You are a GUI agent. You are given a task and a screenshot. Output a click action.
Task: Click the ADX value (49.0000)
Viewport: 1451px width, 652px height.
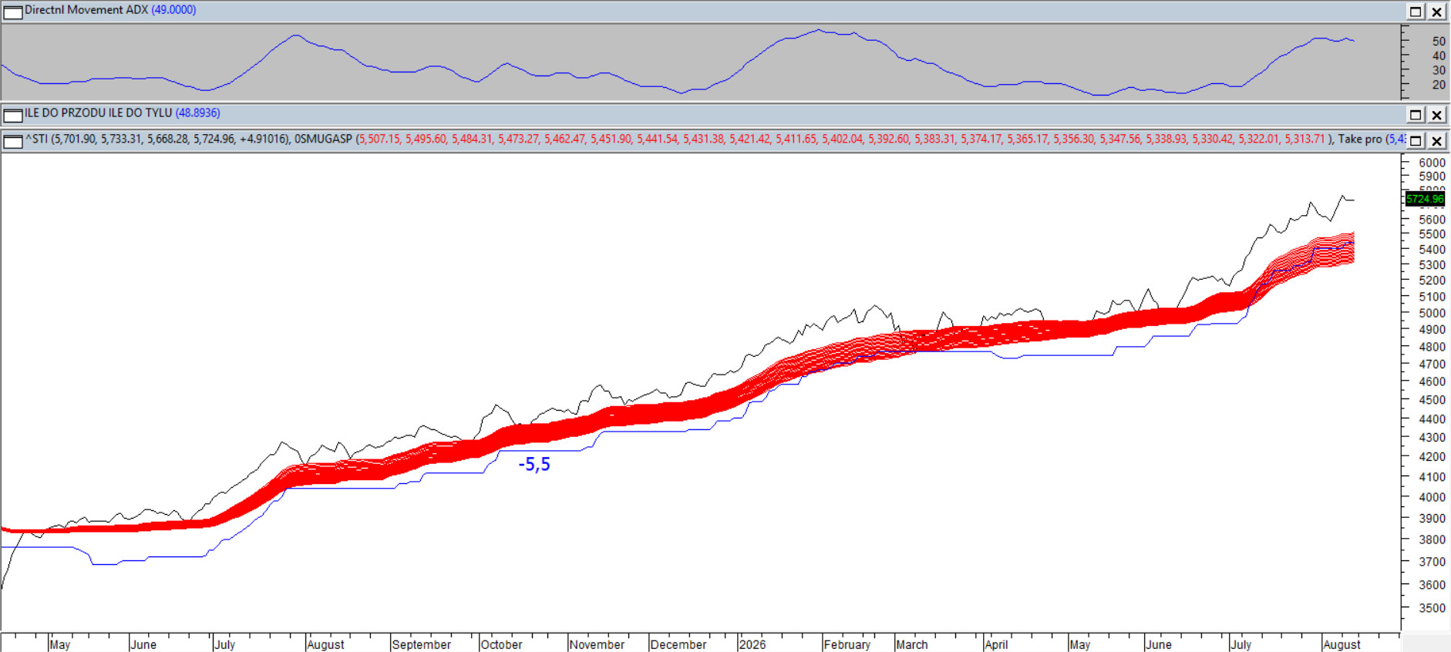[173, 10]
